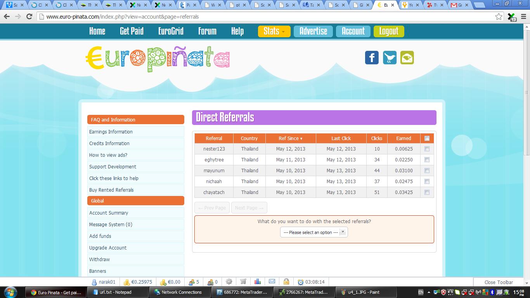Image resolution: width=530 pixels, height=298 pixels.
Task: Toggle the select-all referrals checkbox
Action: (x=427, y=139)
